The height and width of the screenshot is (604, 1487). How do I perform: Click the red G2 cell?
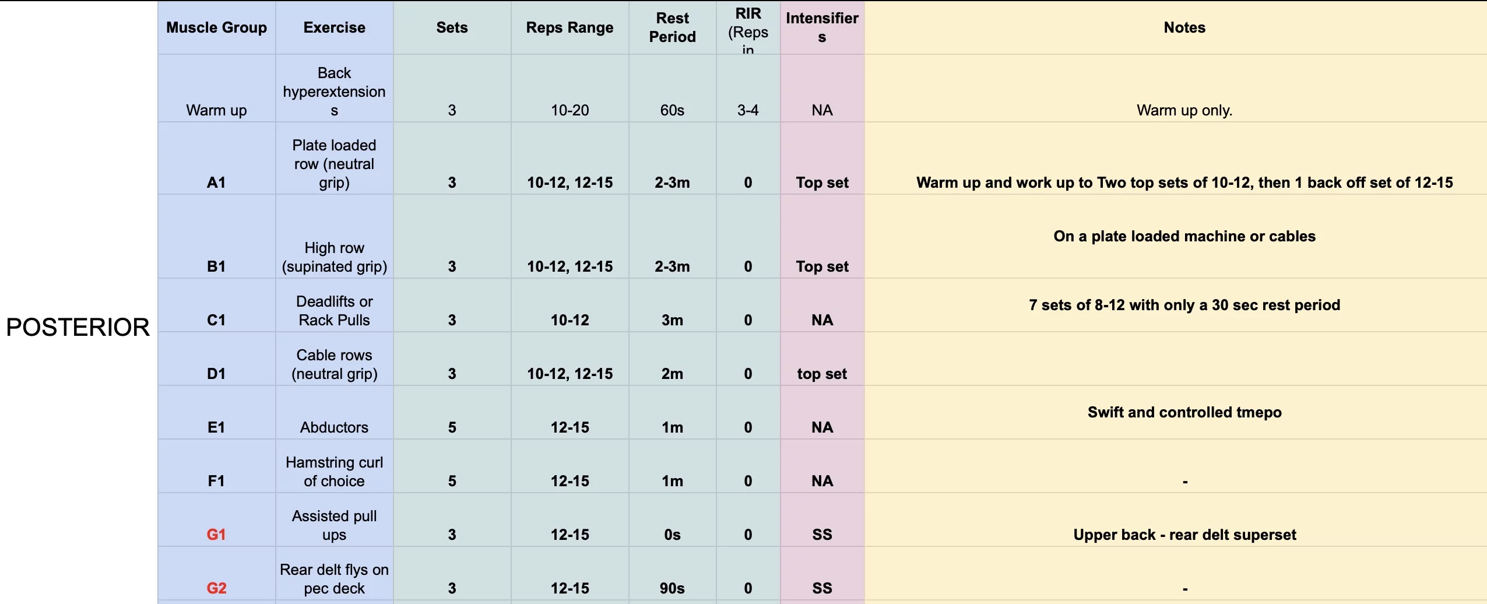pyautogui.click(x=216, y=588)
